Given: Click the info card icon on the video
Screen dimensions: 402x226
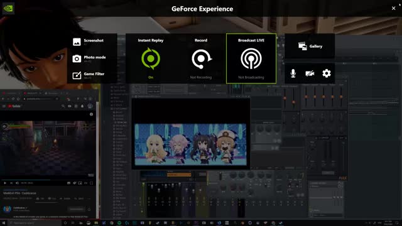Looking at the screenshot, I should [x=91, y=114].
